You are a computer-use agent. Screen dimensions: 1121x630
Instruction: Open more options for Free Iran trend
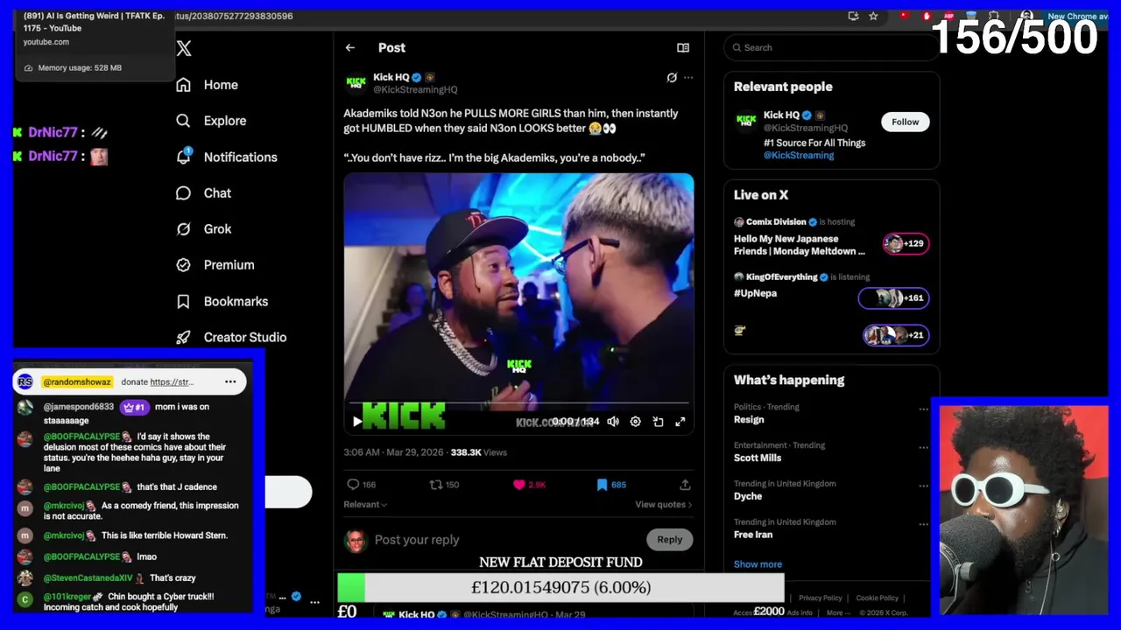(x=923, y=524)
